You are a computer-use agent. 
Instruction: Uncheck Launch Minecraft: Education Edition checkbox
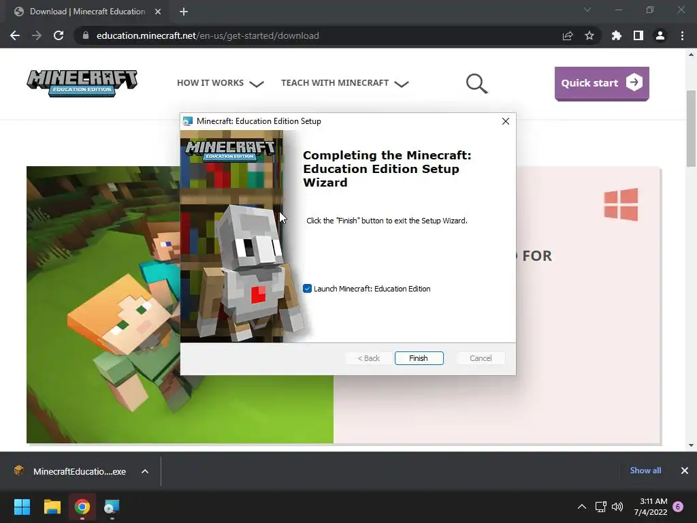coord(307,289)
